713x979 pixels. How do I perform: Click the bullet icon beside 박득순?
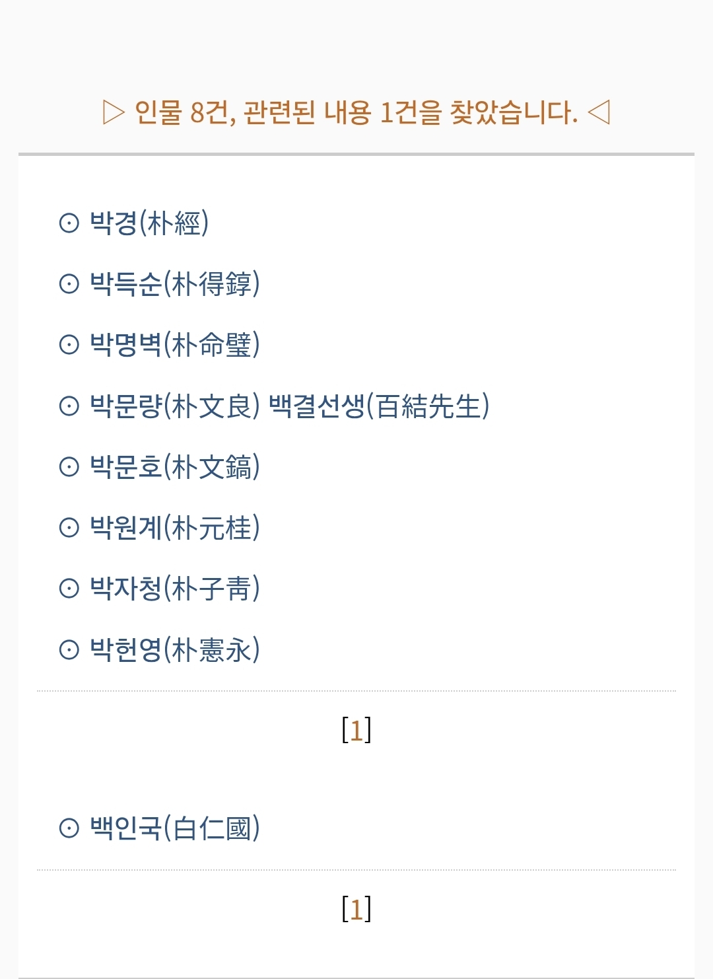point(69,284)
